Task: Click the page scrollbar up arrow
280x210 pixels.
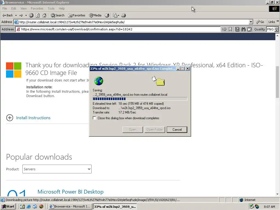Action: tap(277, 36)
